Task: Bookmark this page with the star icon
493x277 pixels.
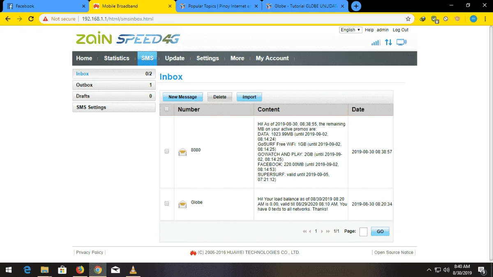Action: click(x=408, y=19)
